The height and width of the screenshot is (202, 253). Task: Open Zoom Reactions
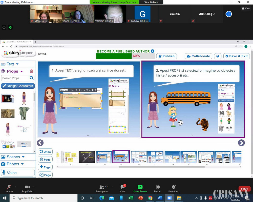(x=173, y=188)
